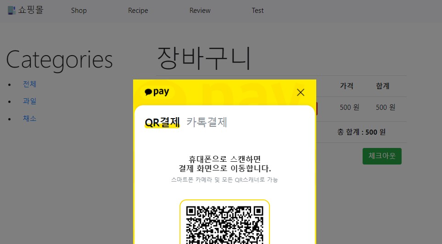Switch to the 카톡결제 tab

pos(207,122)
